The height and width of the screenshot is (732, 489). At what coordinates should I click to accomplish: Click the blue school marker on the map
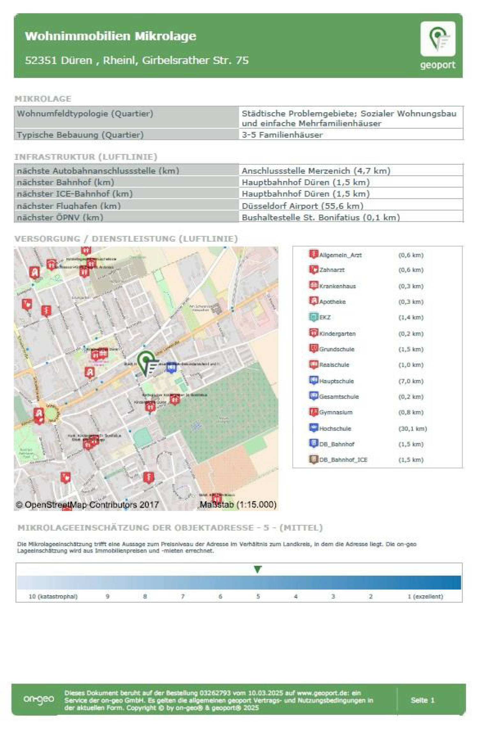(171, 367)
